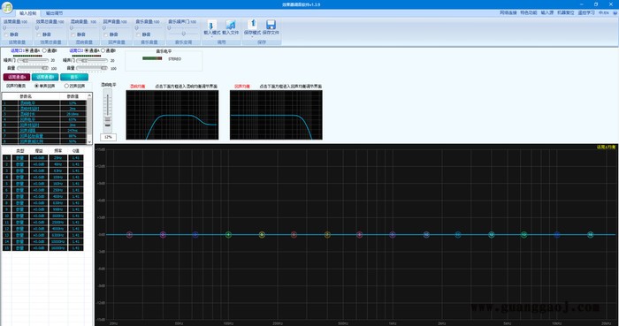Choose dual echo (双声回声) radio option

66,86
